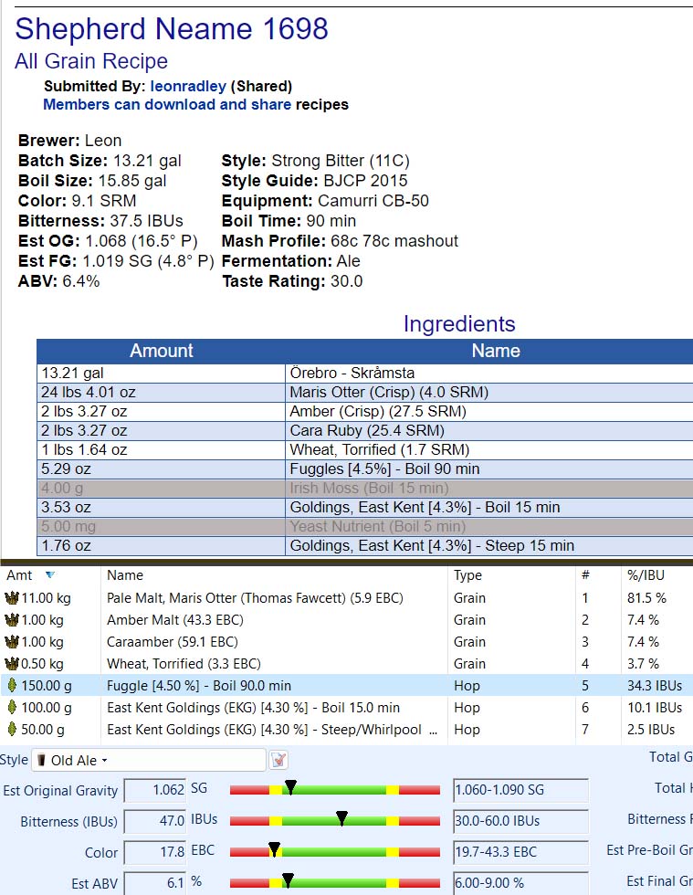693x895 pixels.
Task: Click the Goldings Boil 15 min table row
Action: (x=365, y=508)
